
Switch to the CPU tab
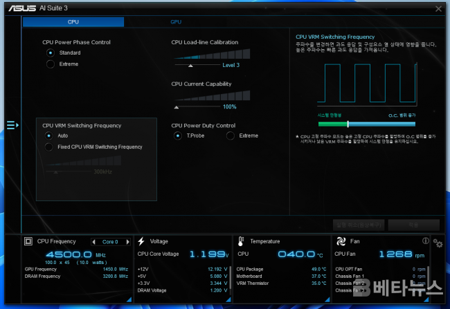(73, 22)
